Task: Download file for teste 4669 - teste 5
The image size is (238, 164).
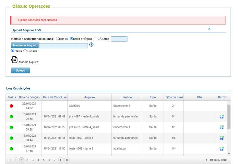Action: [221, 138]
